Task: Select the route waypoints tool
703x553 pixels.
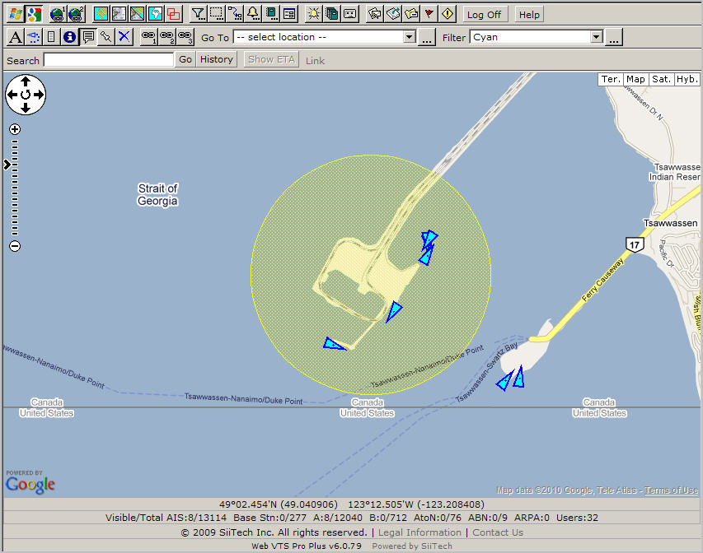Action: pyautogui.click(x=235, y=14)
